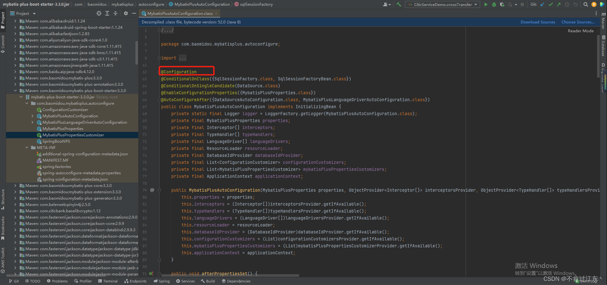Open the Git tool window tab

[14, 281]
